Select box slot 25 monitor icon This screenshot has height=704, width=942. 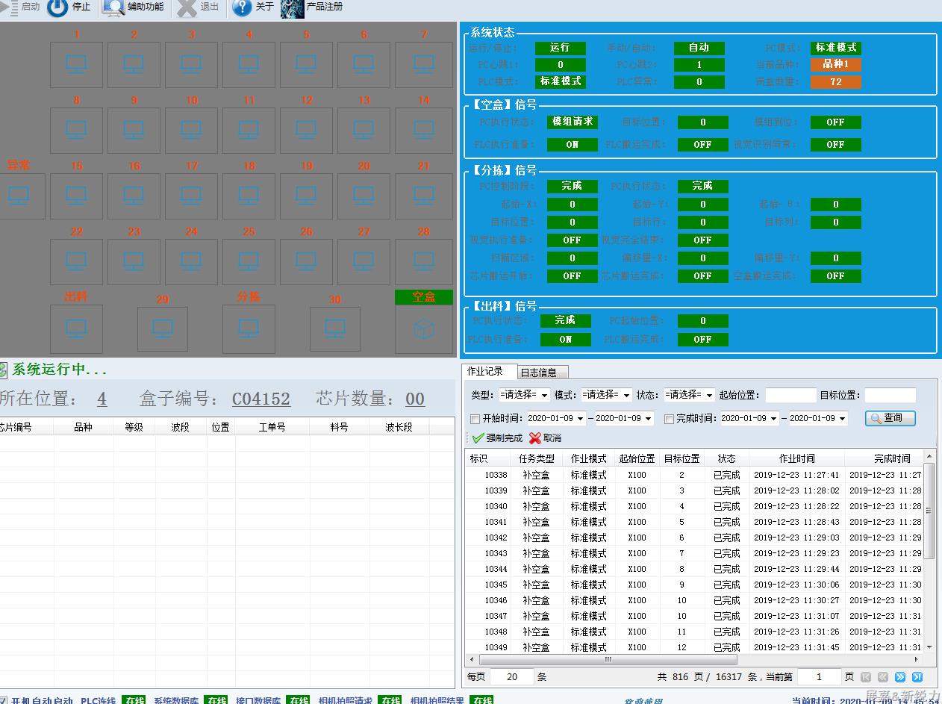249,261
